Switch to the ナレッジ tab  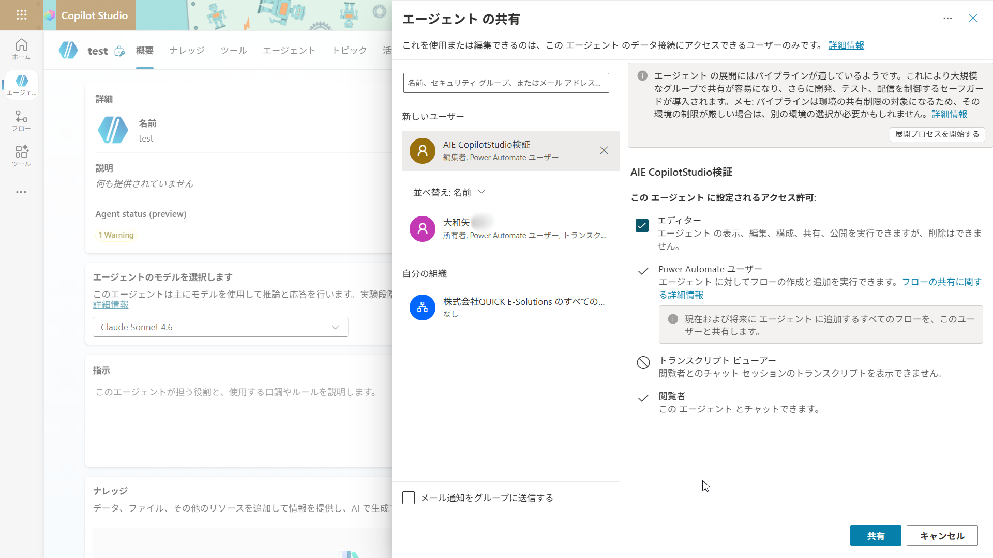(x=187, y=51)
